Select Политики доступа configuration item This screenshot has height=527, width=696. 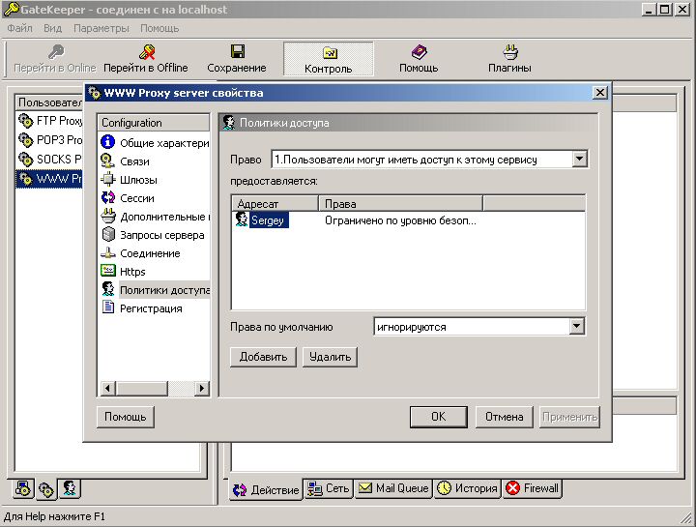pos(155,290)
